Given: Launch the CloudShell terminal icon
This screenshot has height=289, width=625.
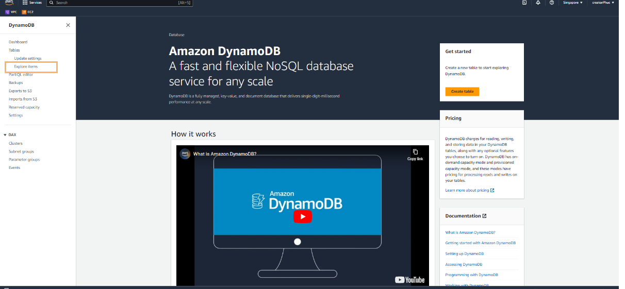Looking at the screenshot, I should (x=524, y=3).
